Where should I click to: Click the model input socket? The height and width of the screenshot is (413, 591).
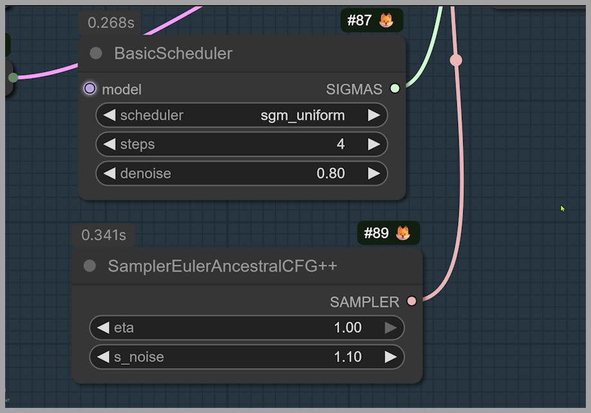(90, 89)
